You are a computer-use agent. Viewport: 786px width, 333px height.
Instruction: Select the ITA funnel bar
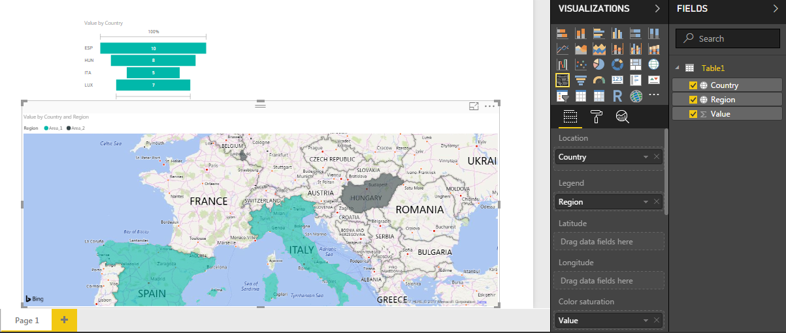(153, 72)
